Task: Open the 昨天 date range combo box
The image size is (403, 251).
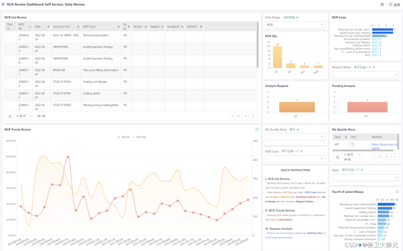Action: [x=295, y=25]
